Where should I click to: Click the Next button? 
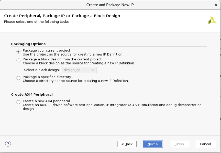[x=153, y=144]
